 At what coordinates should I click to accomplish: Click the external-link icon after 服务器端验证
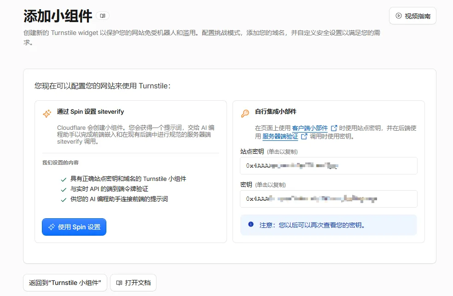[x=304, y=136]
